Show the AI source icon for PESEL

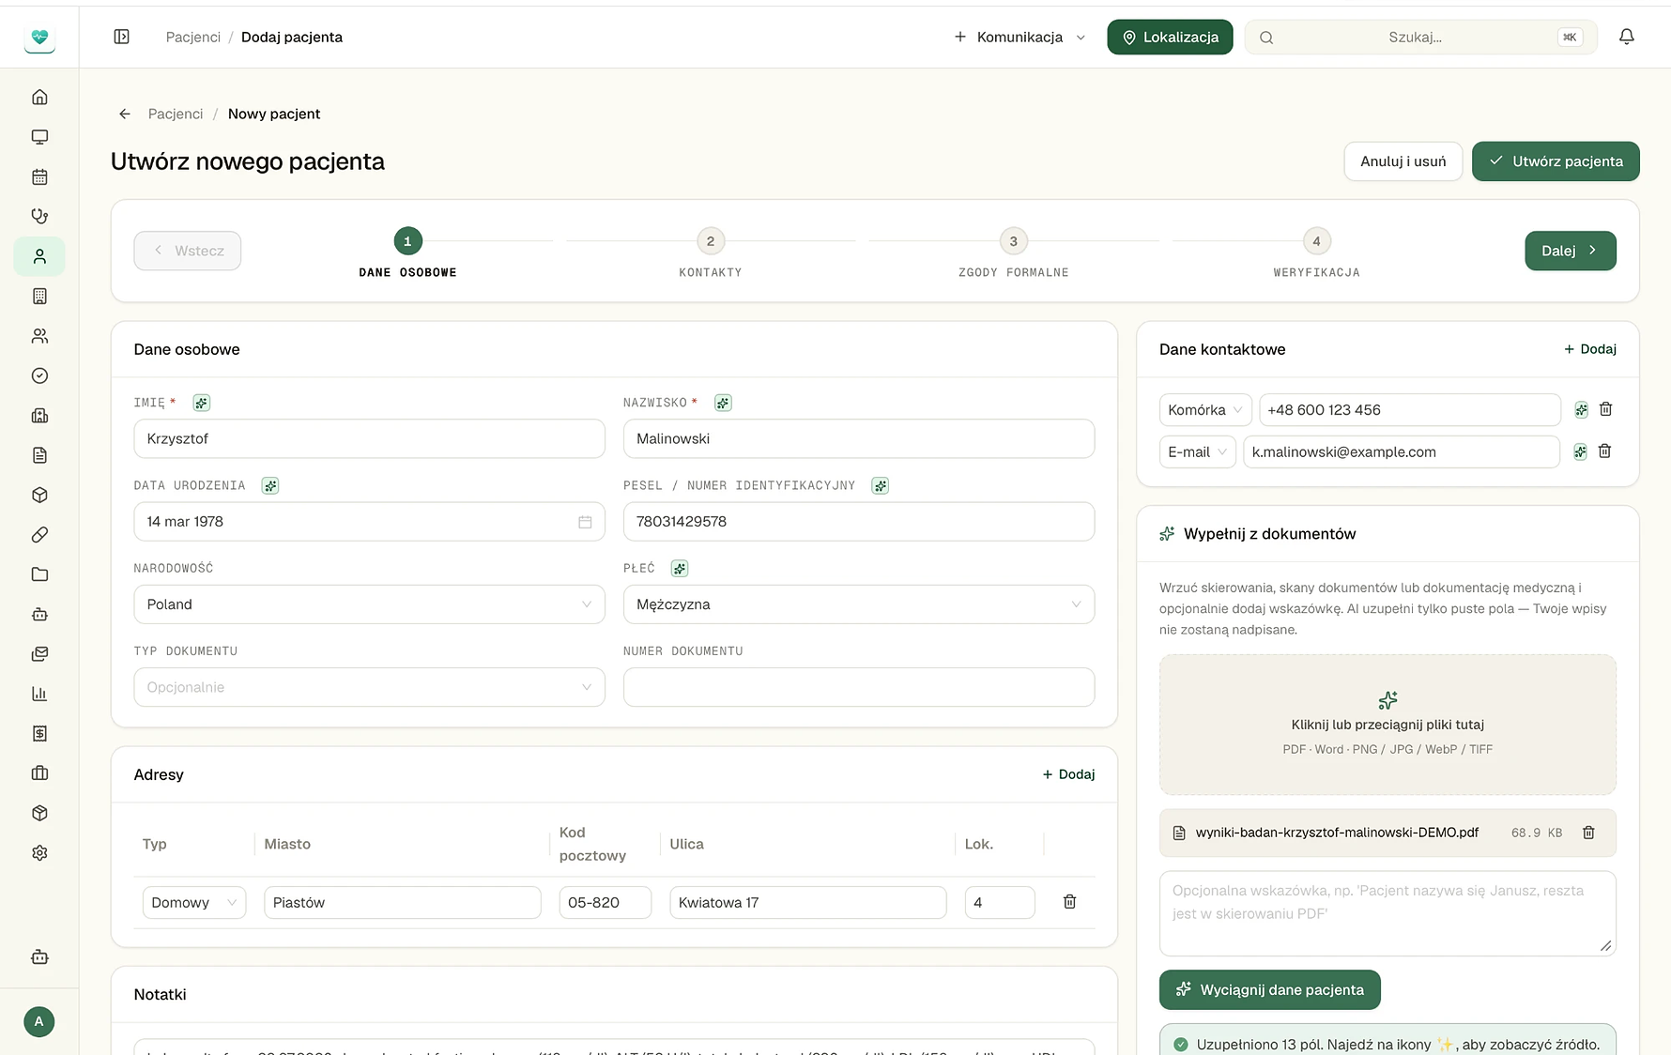click(880, 485)
